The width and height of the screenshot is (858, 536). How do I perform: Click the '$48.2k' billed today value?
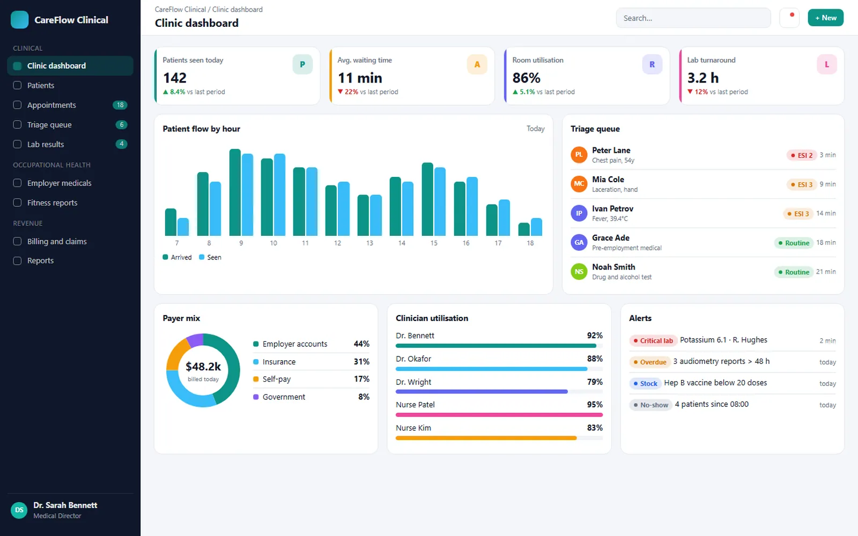click(203, 367)
